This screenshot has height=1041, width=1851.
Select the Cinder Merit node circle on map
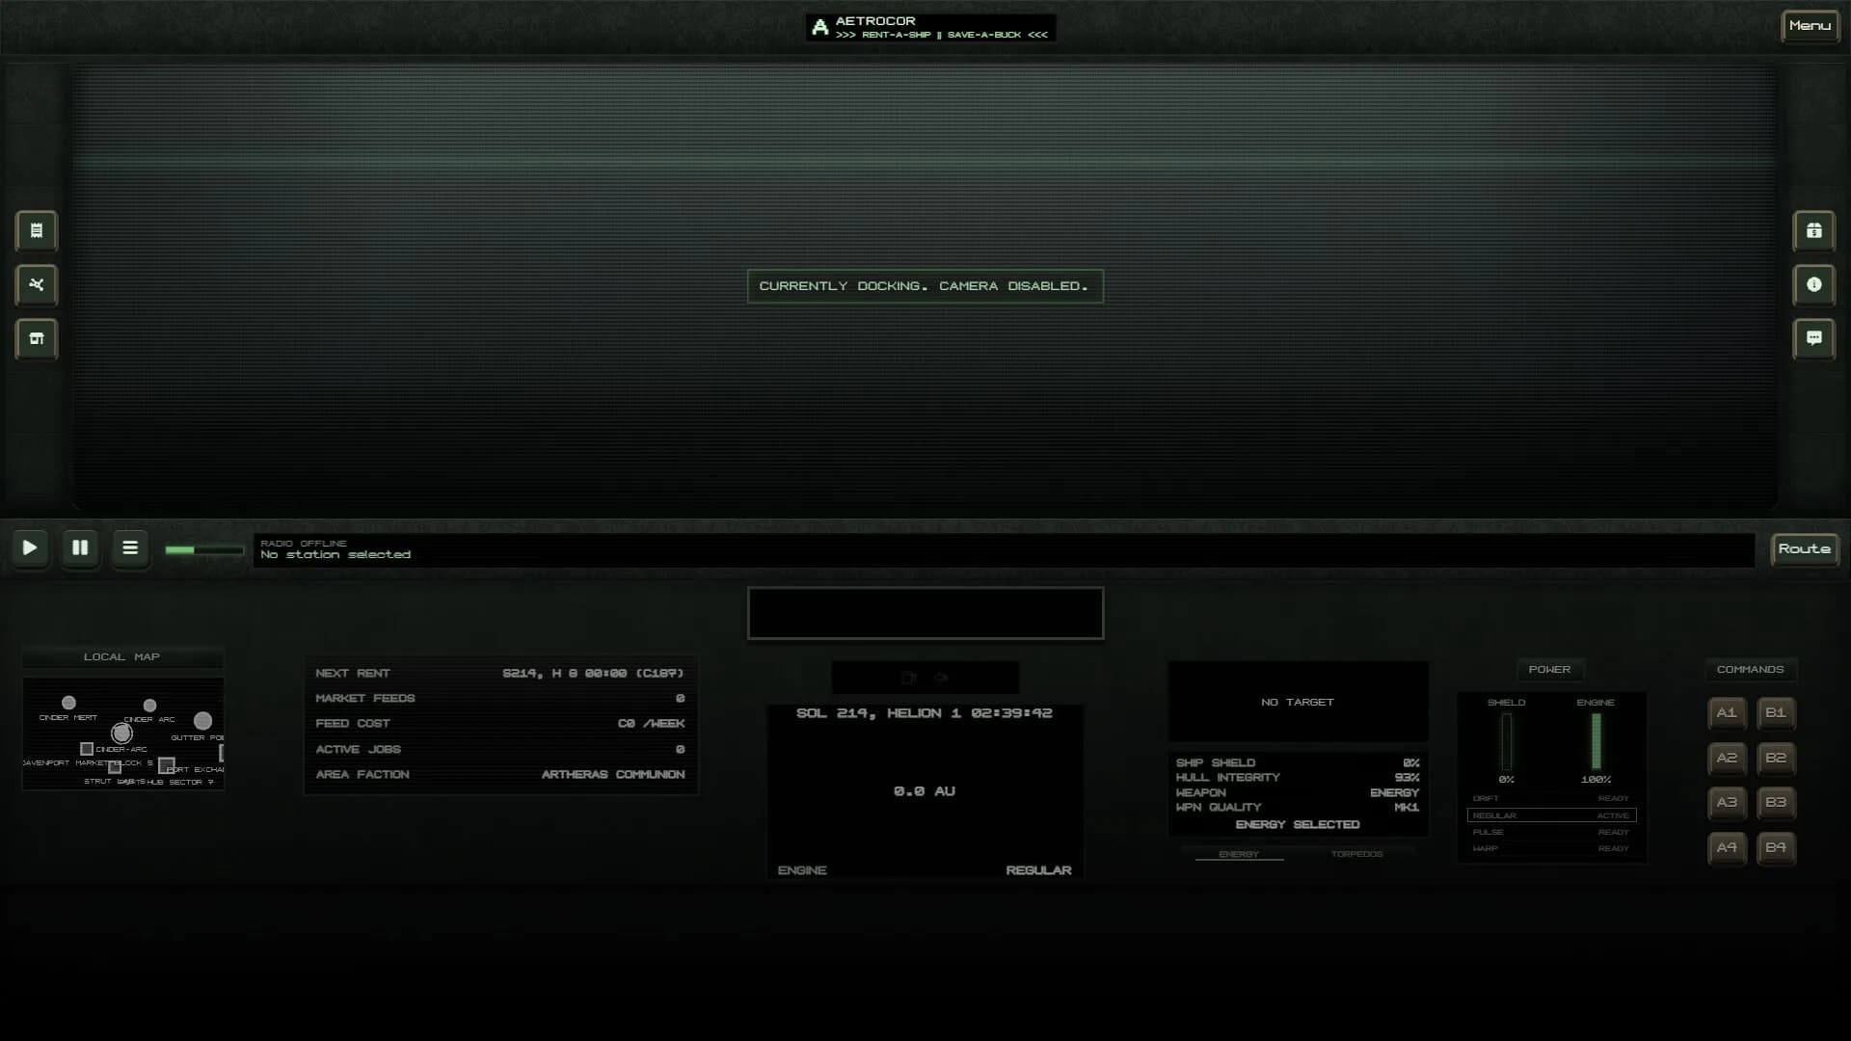(68, 703)
